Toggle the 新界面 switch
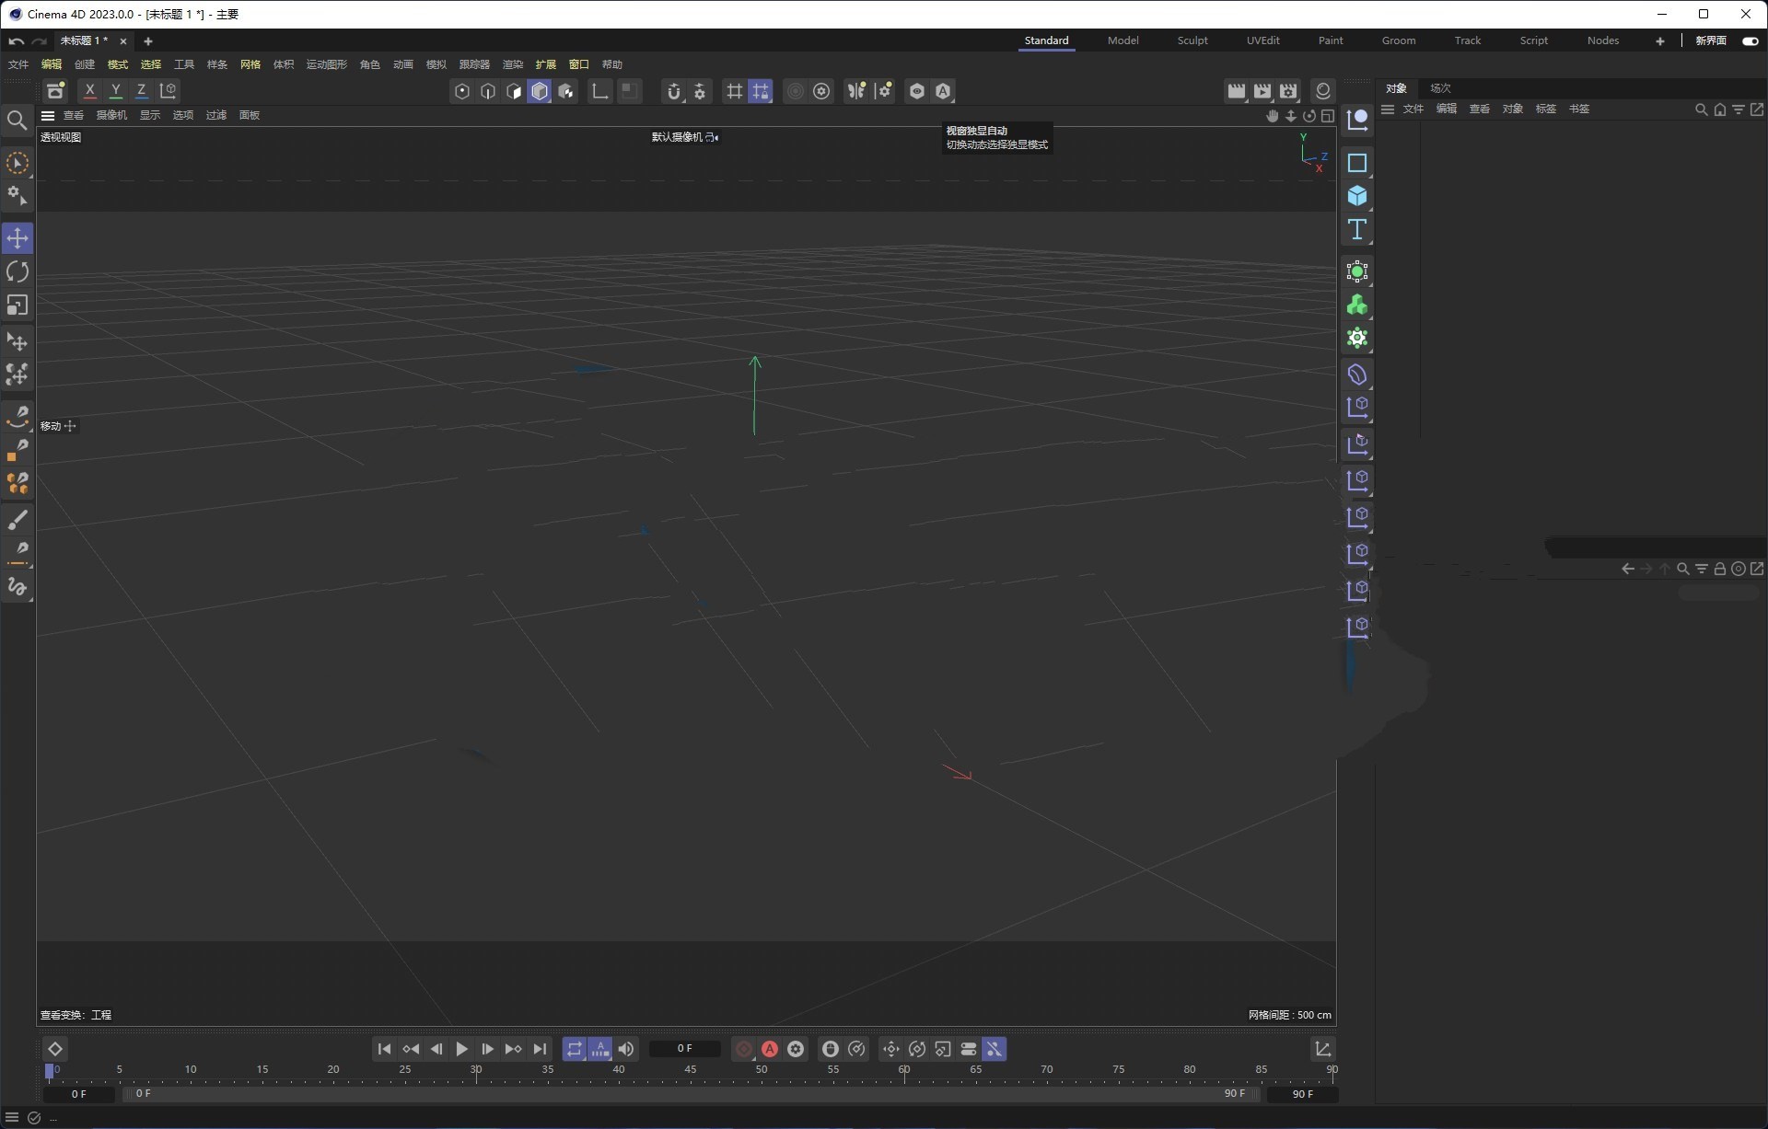1768x1129 pixels. 1751,40
